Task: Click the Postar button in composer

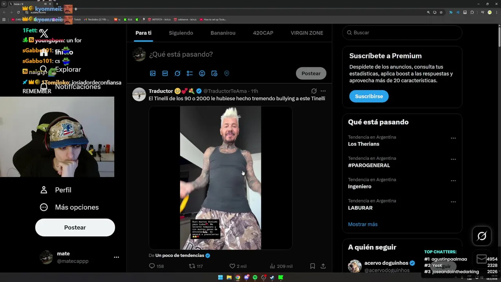Action: (x=311, y=73)
